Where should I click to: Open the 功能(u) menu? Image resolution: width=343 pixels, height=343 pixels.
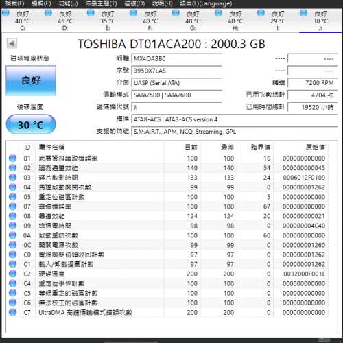point(68,3)
